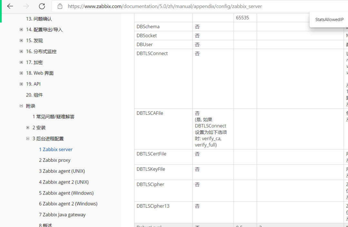The width and height of the screenshot is (348, 227).
Task: Reload the page with refresh icon
Action: [42, 6]
